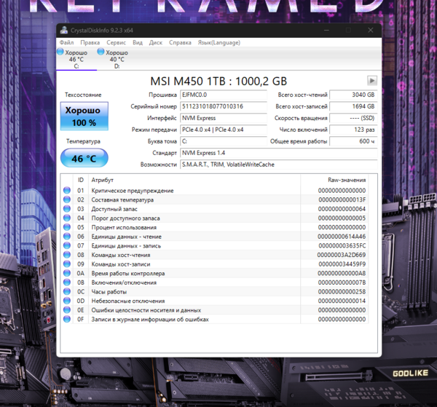The image size is (437, 407).
Task: Open the Язык(Language) menu
Action: (x=219, y=43)
